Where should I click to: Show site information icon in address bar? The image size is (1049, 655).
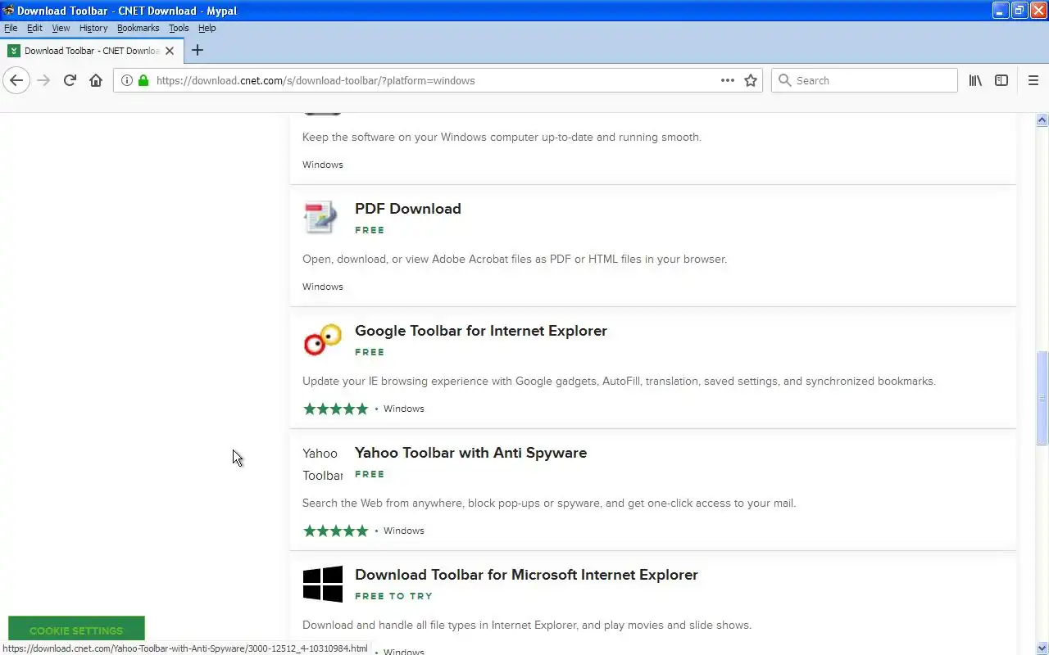127,80
